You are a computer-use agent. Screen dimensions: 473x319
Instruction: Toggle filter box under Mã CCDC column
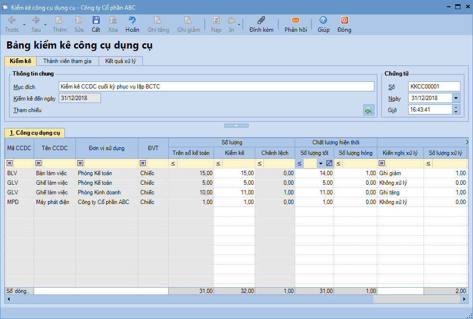coord(10,163)
